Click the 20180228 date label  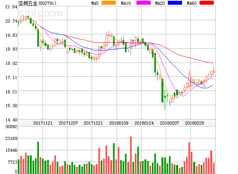point(194,123)
